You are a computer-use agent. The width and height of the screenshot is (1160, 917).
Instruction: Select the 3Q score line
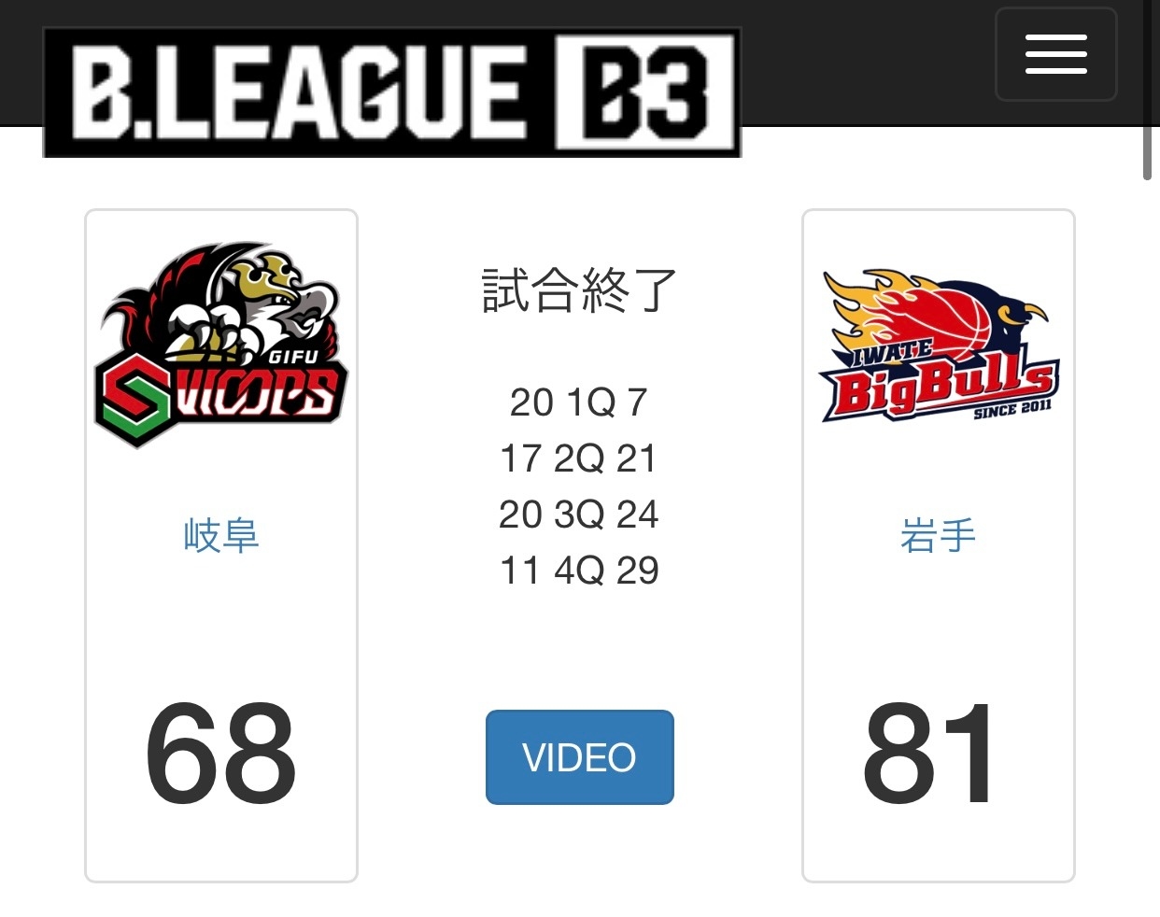[x=579, y=515]
